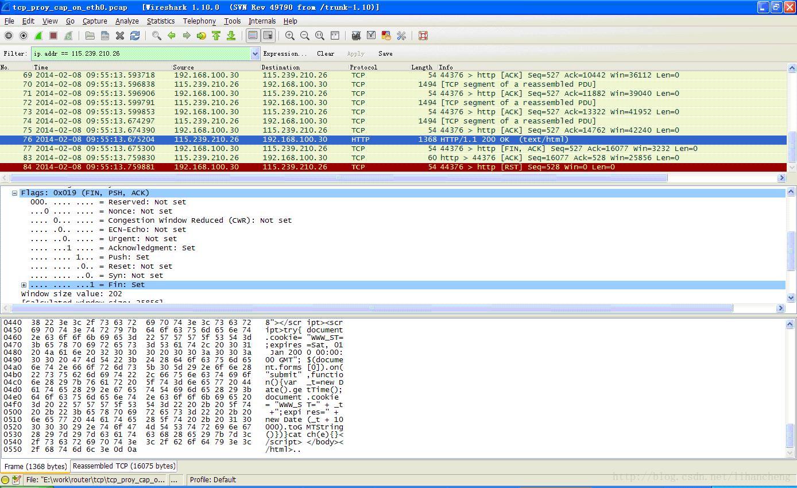797x488 pixels.
Task: Open the capture options icon
Action: [24, 36]
